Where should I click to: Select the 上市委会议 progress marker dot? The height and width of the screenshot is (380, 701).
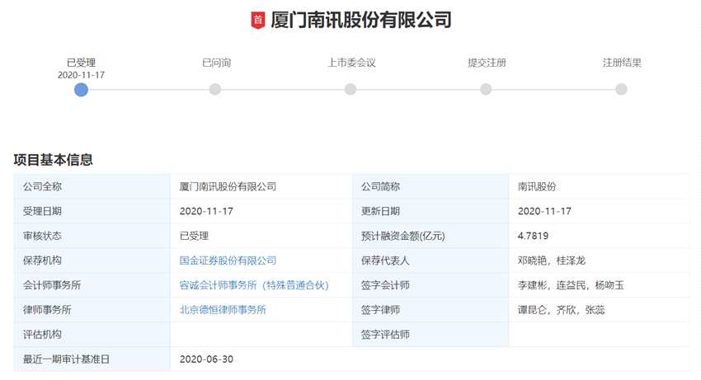coord(350,89)
